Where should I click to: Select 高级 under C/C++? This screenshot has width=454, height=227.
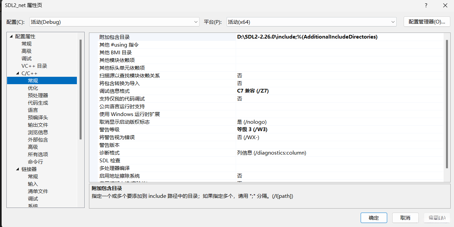pos(33,147)
